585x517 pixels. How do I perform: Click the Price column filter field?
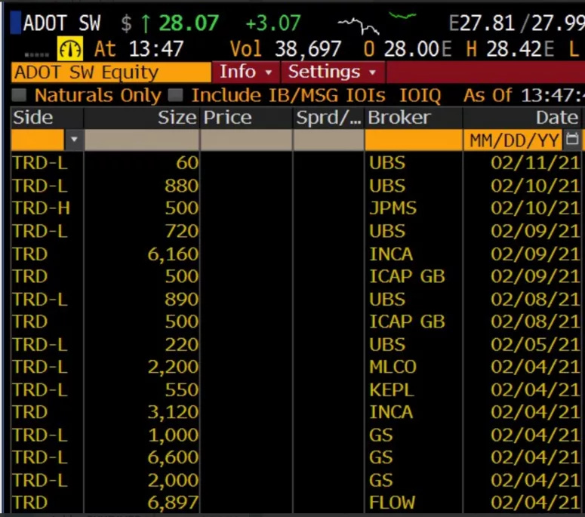coord(246,140)
